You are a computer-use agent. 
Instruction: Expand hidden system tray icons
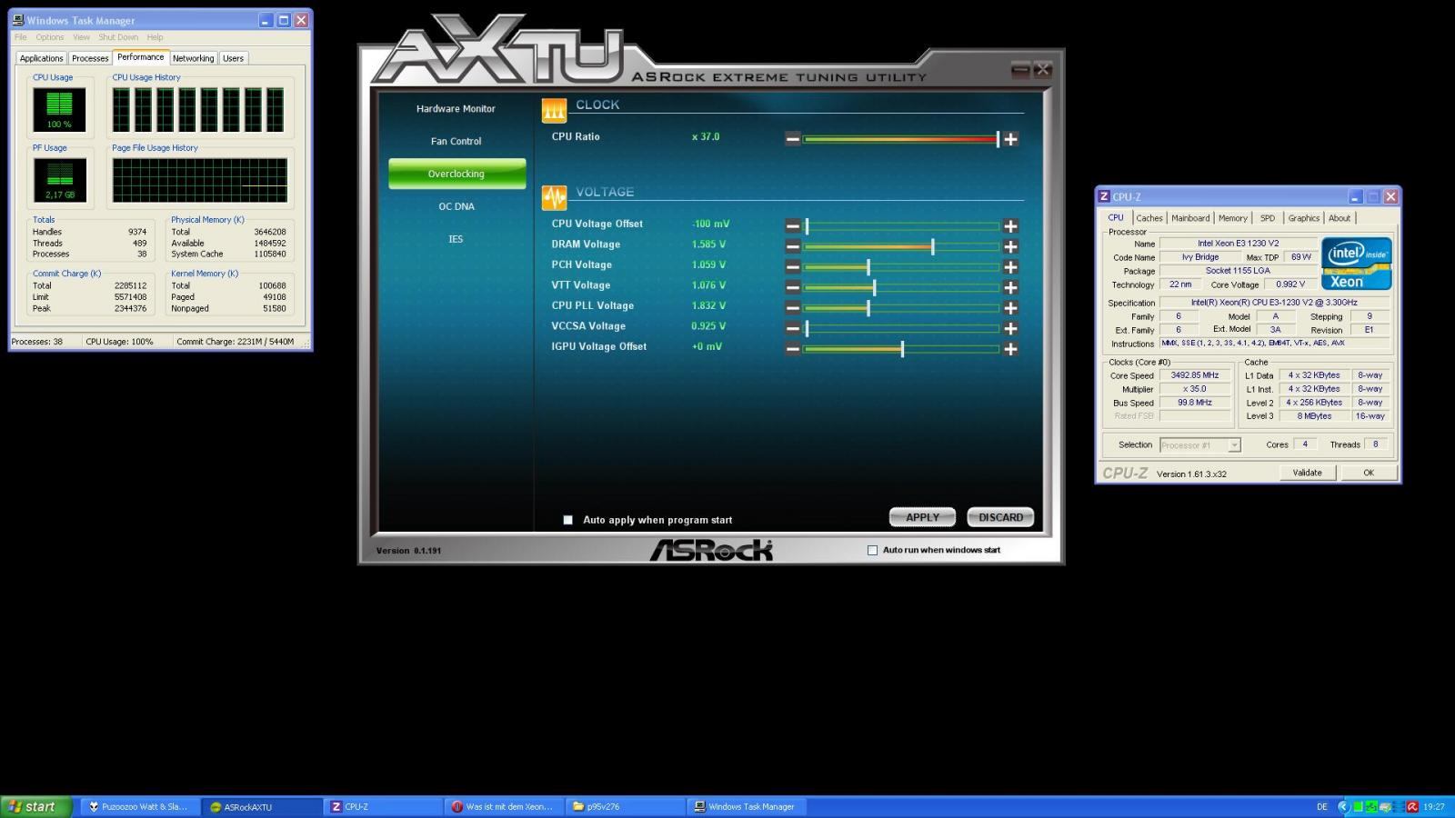pyautogui.click(x=1343, y=807)
